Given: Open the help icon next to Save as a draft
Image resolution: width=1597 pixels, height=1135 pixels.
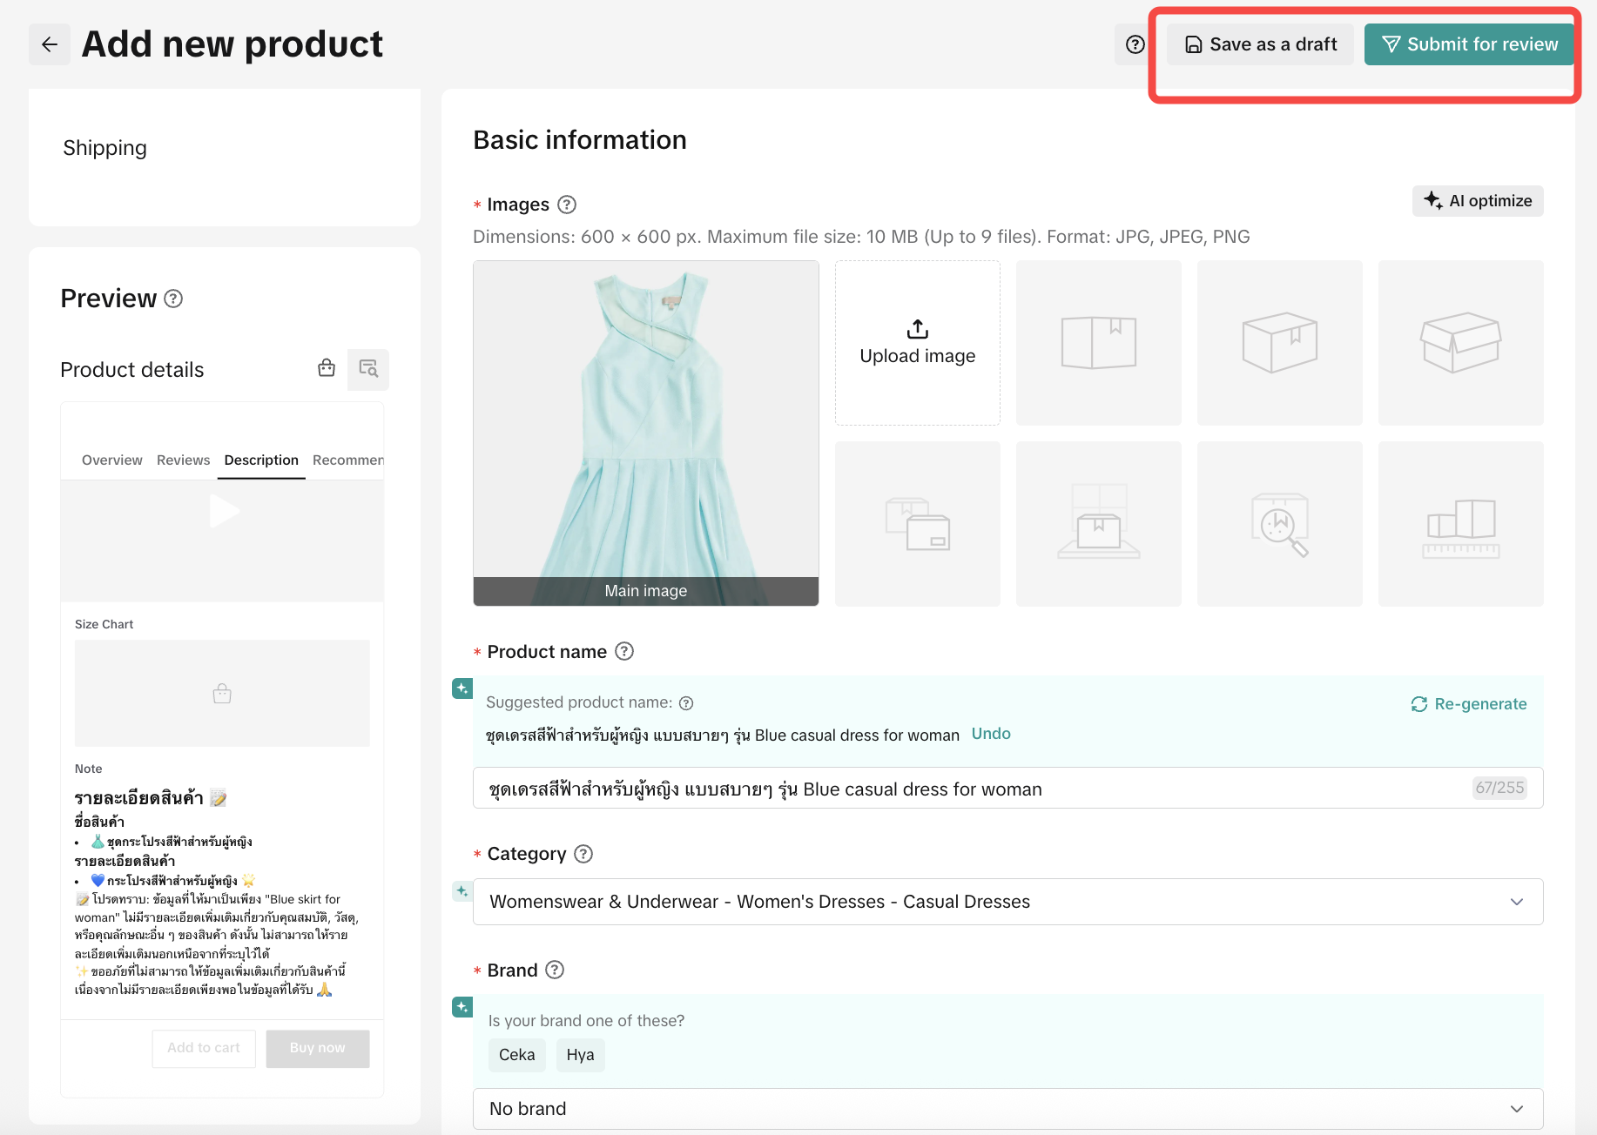Looking at the screenshot, I should click(1135, 44).
